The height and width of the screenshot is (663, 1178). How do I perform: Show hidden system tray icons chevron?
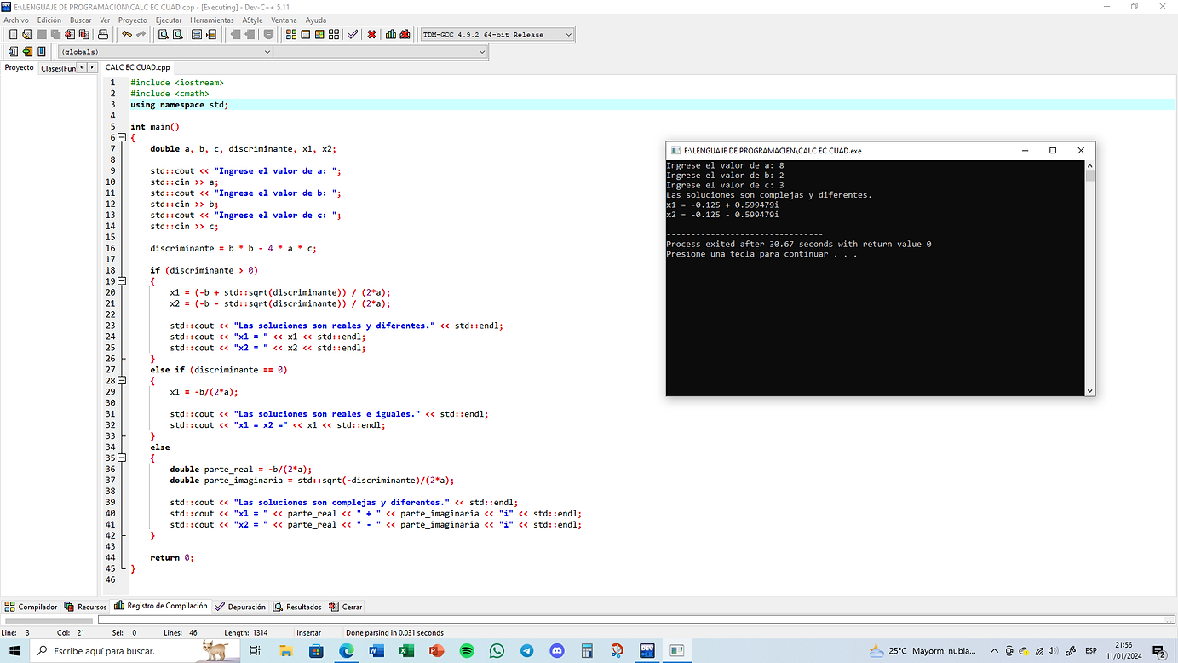pyautogui.click(x=994, y=650)
